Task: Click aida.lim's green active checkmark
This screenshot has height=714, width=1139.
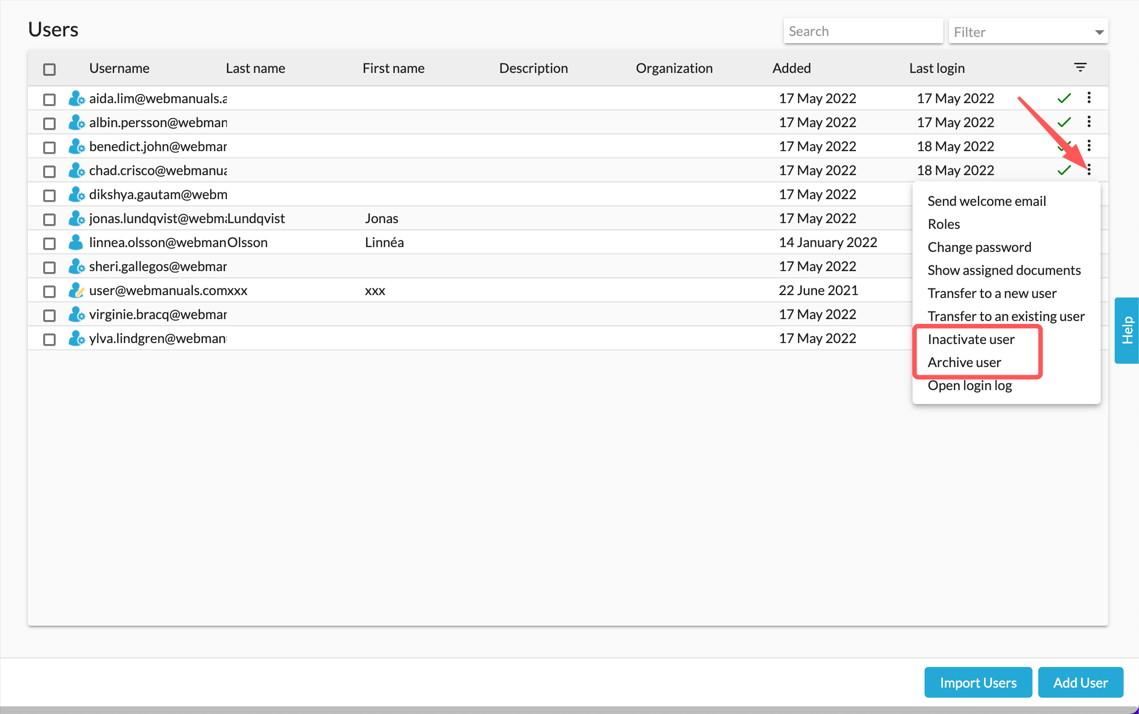Action: click(x=1064, y=98)
